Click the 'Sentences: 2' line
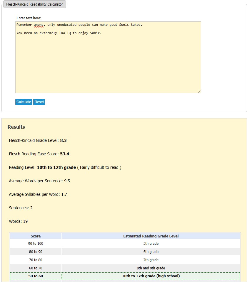 21,208
